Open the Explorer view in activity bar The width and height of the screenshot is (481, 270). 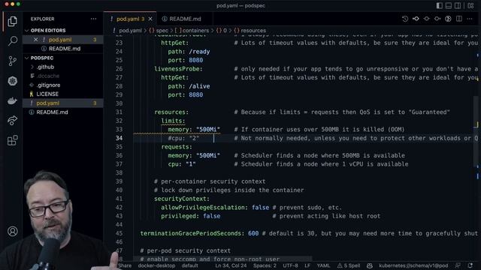coord(12,21)
